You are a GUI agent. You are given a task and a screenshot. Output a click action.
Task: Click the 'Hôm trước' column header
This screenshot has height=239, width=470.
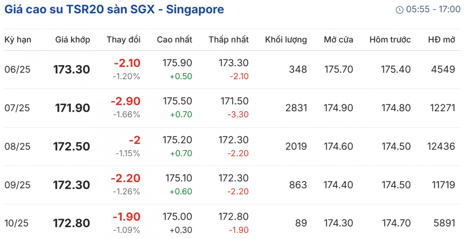(390, 40)
